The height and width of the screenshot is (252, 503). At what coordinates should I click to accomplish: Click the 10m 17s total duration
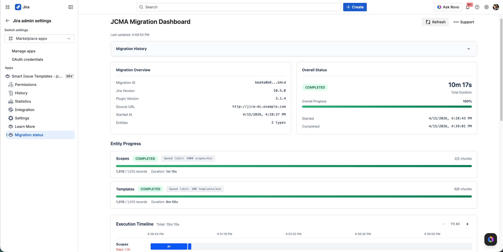point(460,85)
